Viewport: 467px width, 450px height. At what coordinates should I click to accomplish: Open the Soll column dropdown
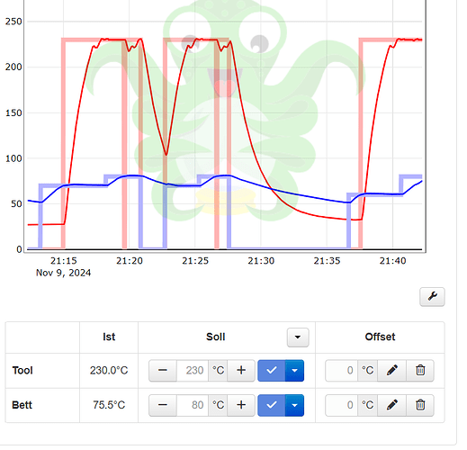(x=298, y=337)
